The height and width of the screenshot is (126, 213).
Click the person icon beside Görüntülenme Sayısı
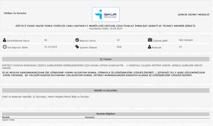tap(5, 40)
